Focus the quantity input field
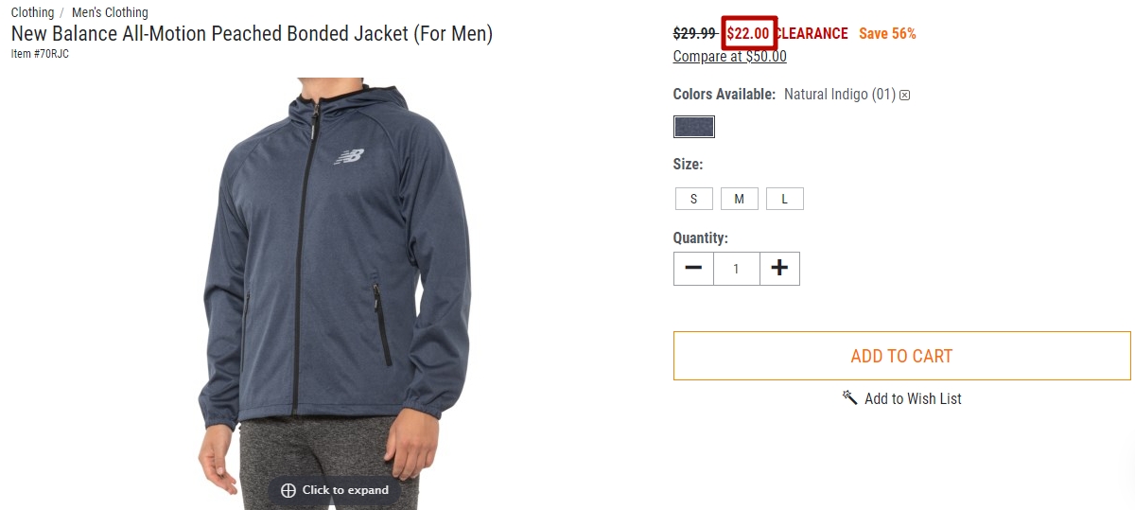Viewport: 1135px width, 510px height. coord(737,269)
